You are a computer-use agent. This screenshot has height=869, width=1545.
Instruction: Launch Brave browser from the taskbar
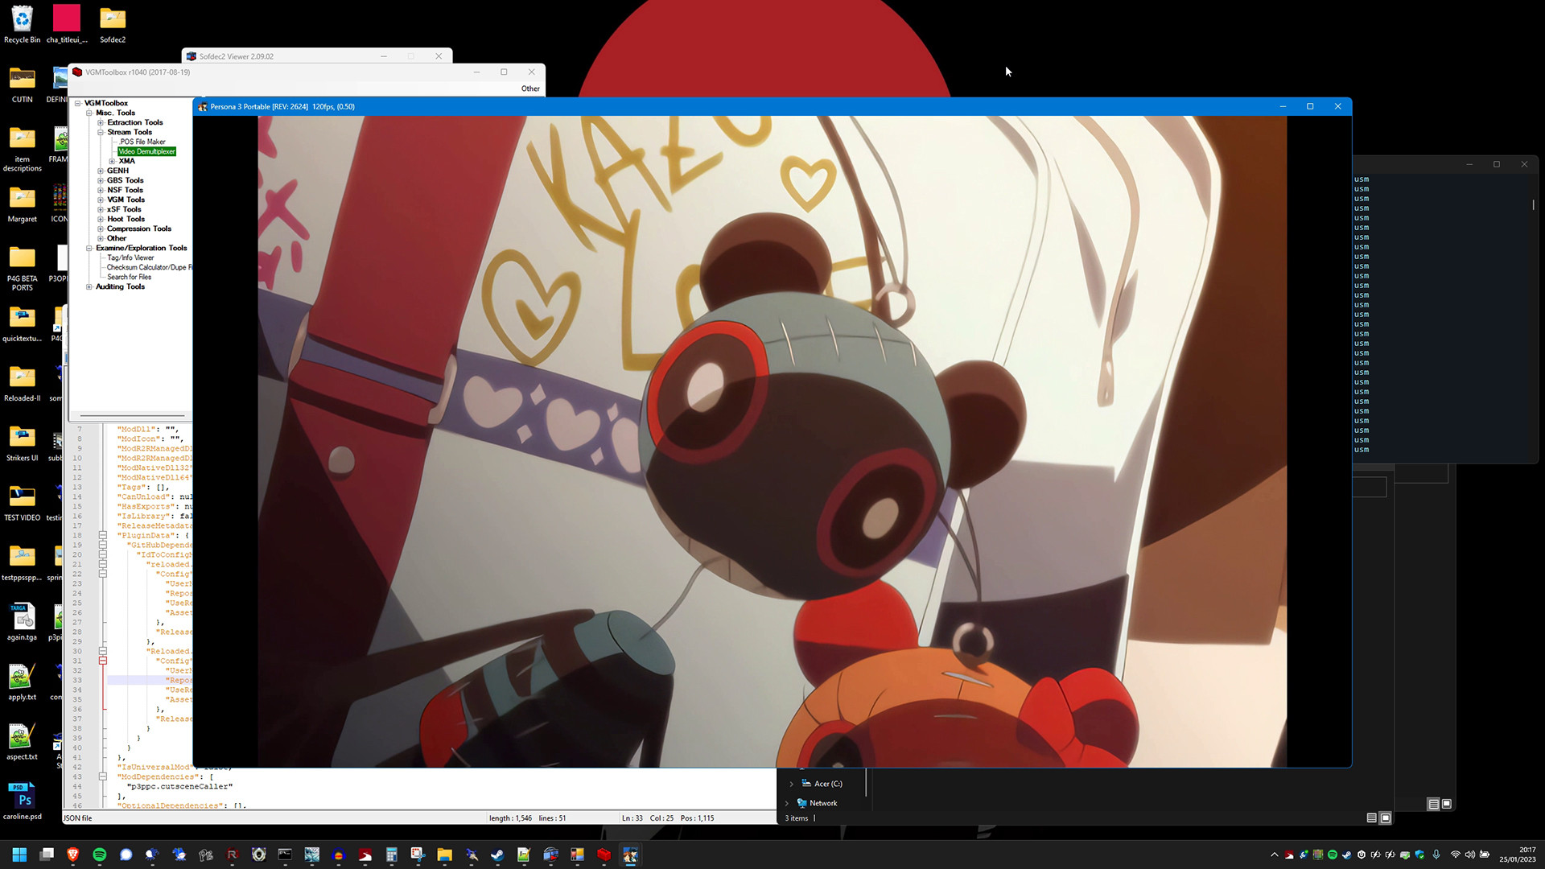(x=72, y=855)
